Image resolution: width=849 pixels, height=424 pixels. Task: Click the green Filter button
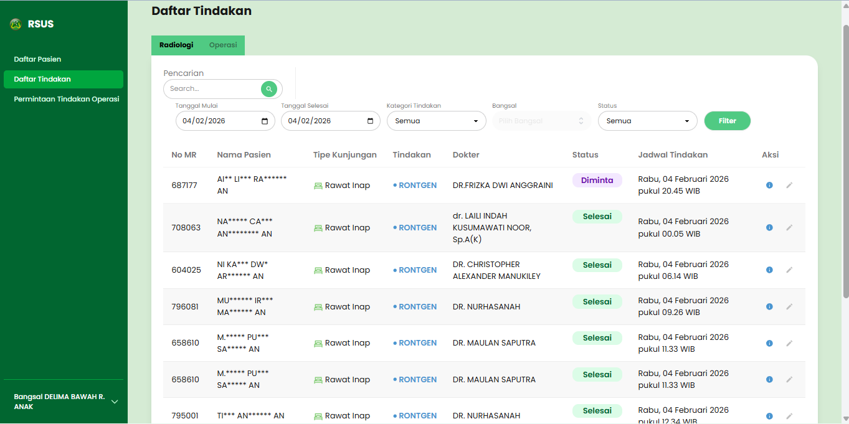(x=727, y=121)
